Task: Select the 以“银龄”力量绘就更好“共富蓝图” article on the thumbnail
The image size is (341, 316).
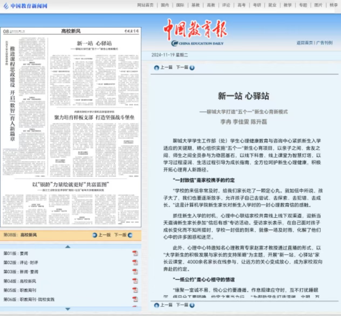Action: (70, 185)
